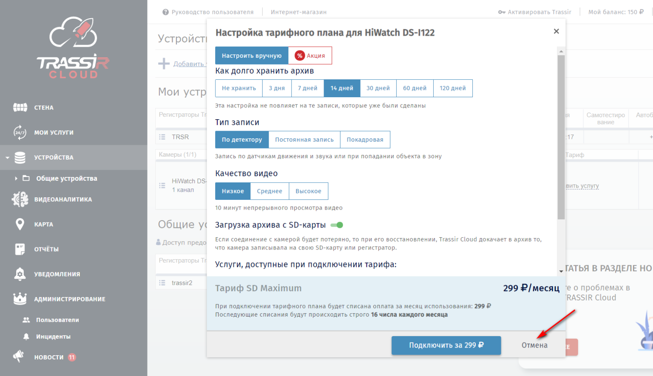
Task: Switch to Настроить вручную tab
Action: (252, 56)
